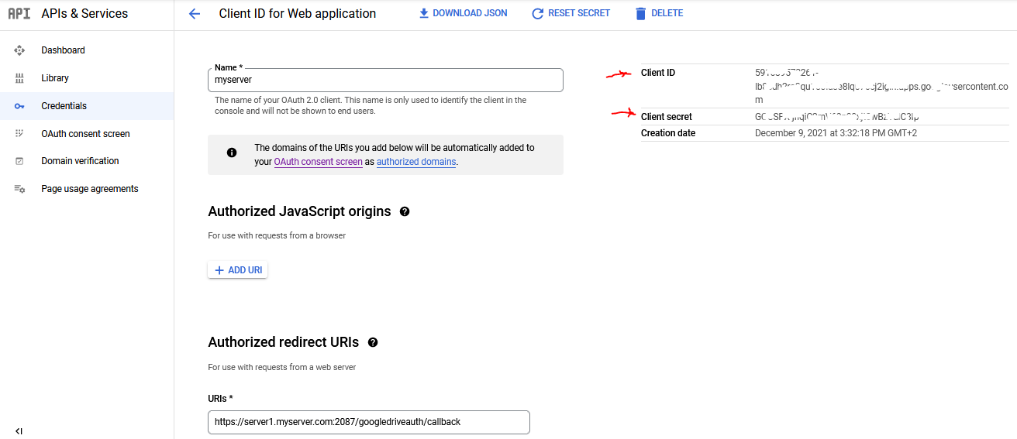This screenshot has height=439, width=1017.
Task: Click the DELETE label
Action: [667, 13]
